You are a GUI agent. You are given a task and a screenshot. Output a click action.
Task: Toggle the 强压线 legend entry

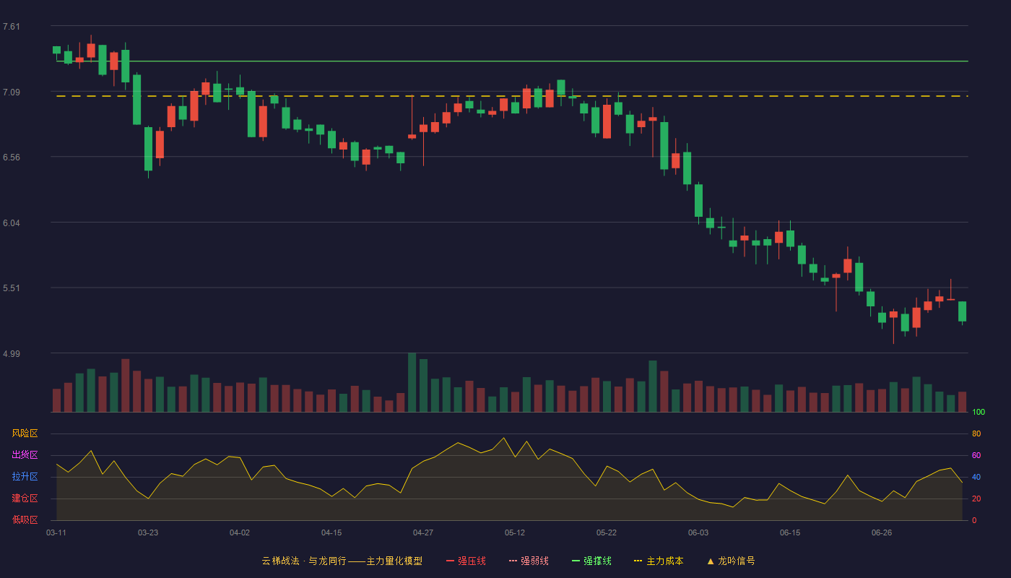pyautogui.click(x=466, y=561)
